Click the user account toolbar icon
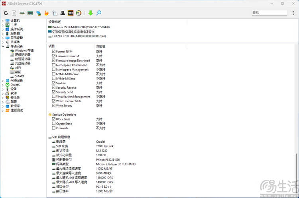The height and width of the screenshot is (198, 299). pos(63,13)
